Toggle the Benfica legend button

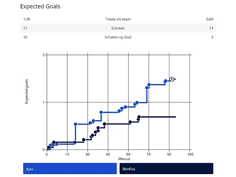(x=166, y=169)
